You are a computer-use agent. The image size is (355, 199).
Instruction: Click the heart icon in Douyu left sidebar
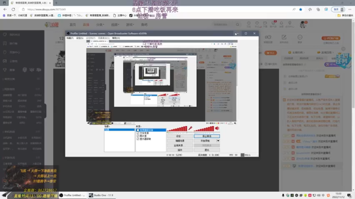(5, 34)
